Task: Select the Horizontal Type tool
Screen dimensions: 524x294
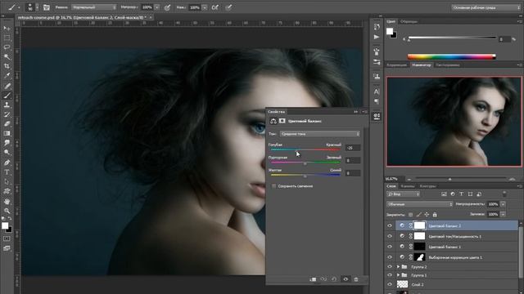Action: coord(7,172)
